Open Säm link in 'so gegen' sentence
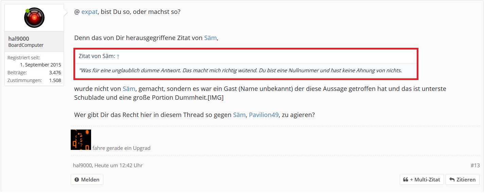This screenshot has width=484, height=194. 239,115
